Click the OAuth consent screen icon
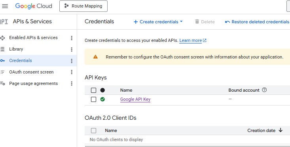The image size is (290, 147). coord(2,72)
